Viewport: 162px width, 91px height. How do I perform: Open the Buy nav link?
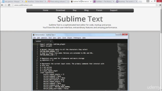(x=75, y=10)
